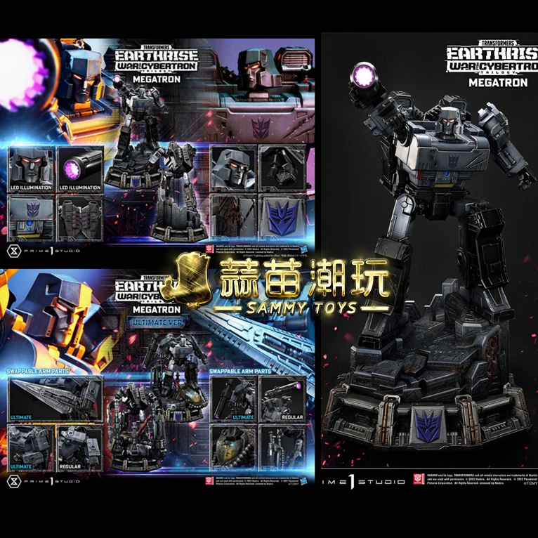Select the clenched fist close-up thumbnail
The height and width of the screenshot is (538, 538).
282,168
